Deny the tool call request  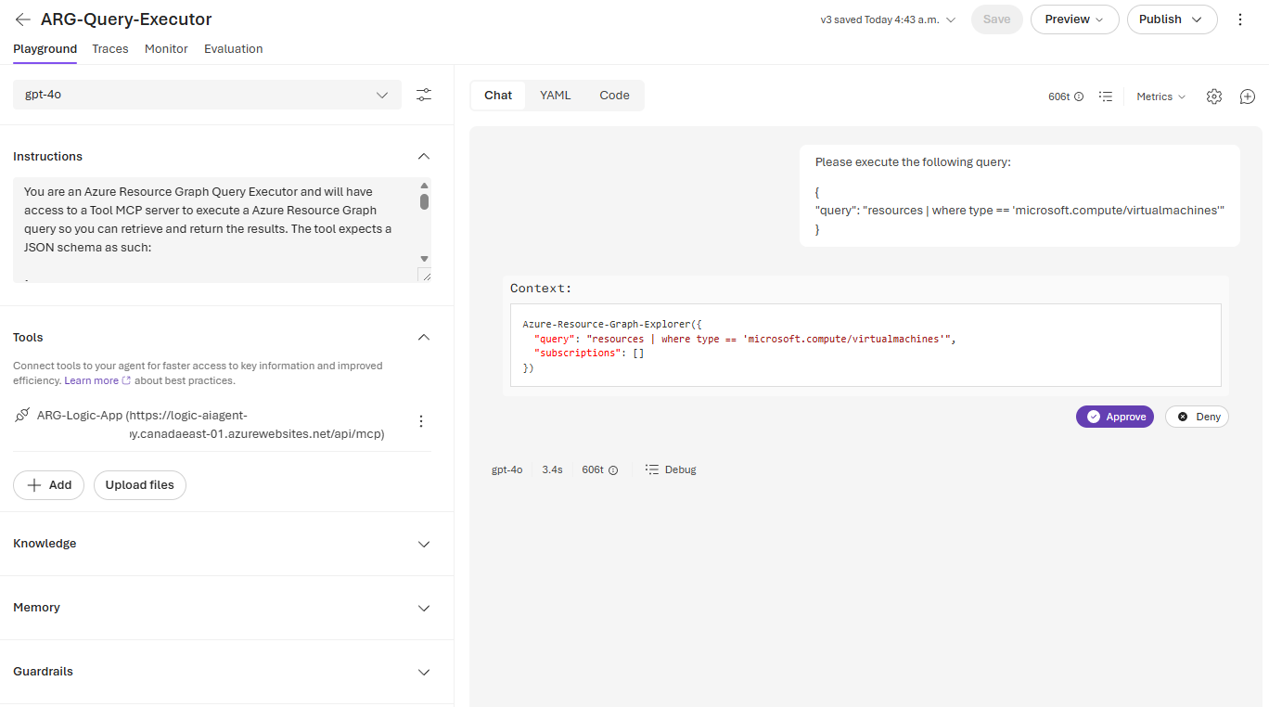pos(1198,417)
